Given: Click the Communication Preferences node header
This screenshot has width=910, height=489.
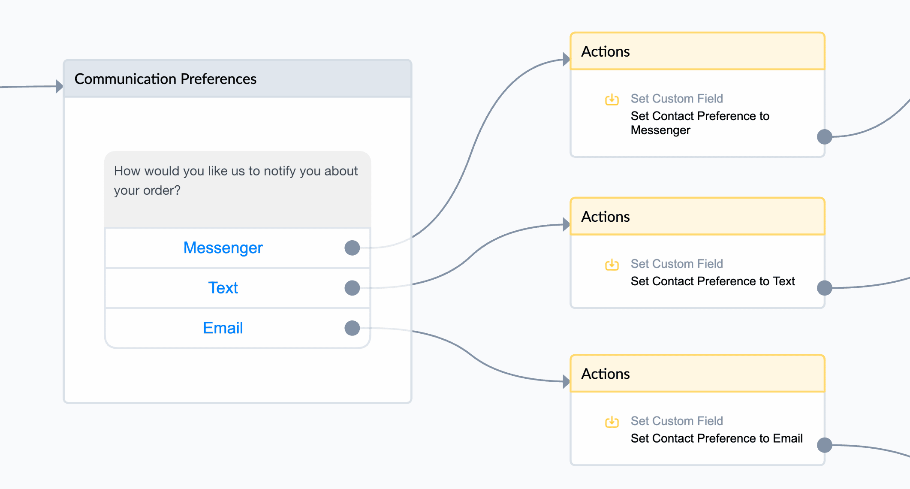Looking at the screenshot, I should [x=238, y=79].
